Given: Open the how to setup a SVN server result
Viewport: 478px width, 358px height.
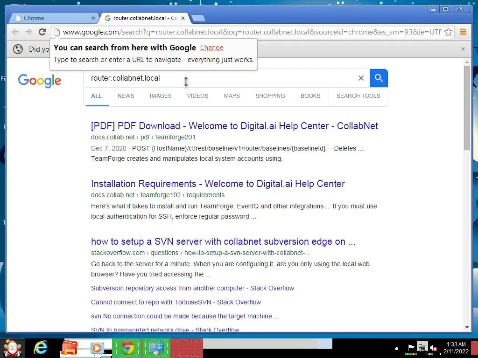Looking at the screenshot, I should tap(223, 242).
